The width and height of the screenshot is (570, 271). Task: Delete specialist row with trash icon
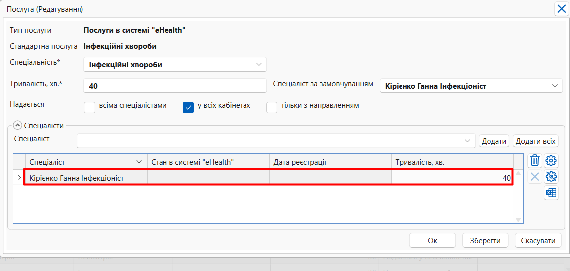click(x=535, y=160)
